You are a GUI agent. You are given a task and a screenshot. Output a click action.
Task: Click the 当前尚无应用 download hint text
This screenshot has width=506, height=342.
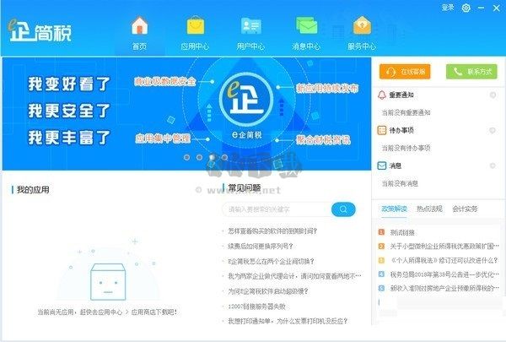[107, 312]
